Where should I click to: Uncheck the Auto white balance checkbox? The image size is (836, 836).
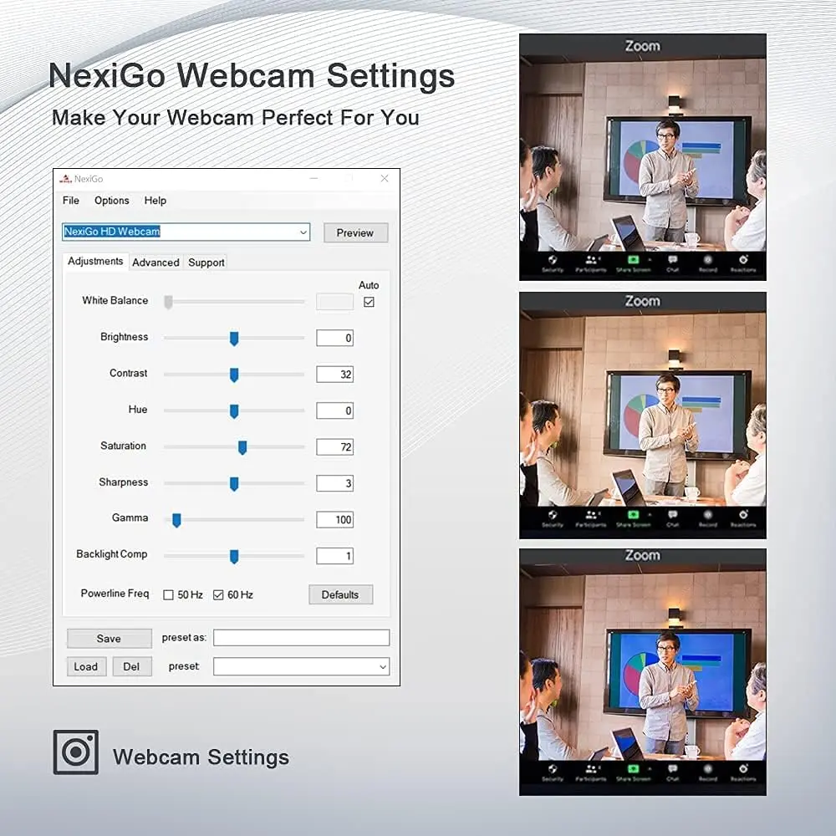(x=369, y=302)
